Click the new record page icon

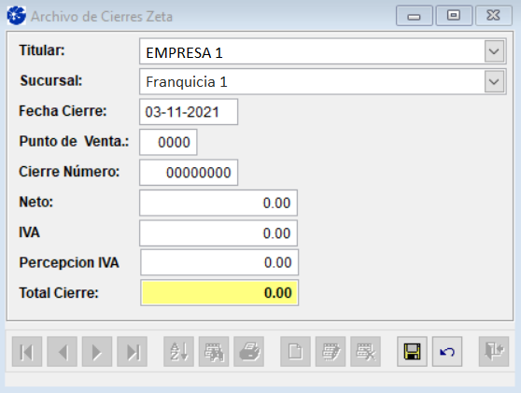[x=295, y=352]
